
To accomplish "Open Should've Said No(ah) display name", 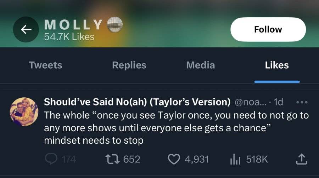I will pyautogui.click(x=137, y=102).
